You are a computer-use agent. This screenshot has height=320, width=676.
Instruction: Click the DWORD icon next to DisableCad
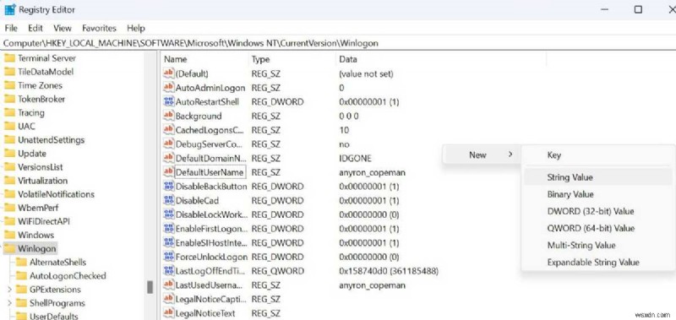pyautogui.click(x=168, y=200)
